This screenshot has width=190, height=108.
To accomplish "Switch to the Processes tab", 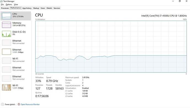I will click(x=5, y=8).
